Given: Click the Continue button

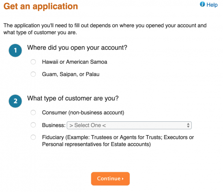Looking at the screenshot, I should click(x=110, y=179).
